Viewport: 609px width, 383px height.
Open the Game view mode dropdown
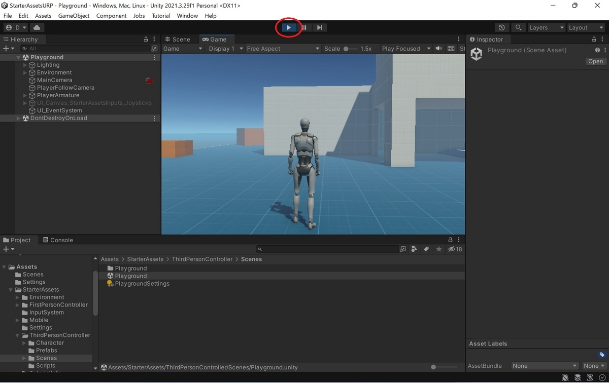183,49
